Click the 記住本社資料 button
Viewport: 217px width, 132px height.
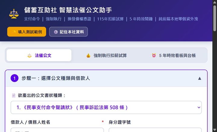click(68, 32)
